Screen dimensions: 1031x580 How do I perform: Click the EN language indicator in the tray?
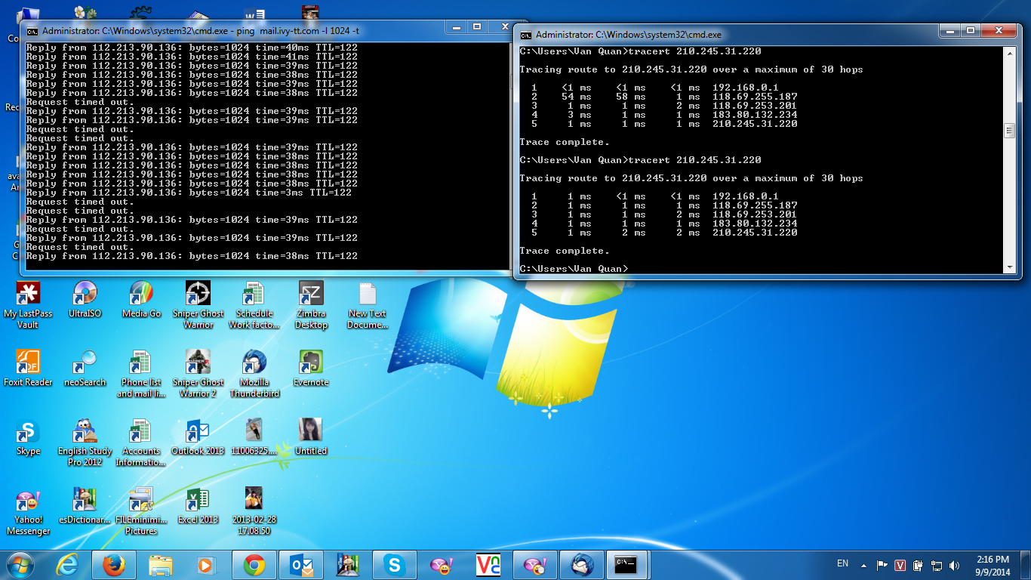[842, 563]
